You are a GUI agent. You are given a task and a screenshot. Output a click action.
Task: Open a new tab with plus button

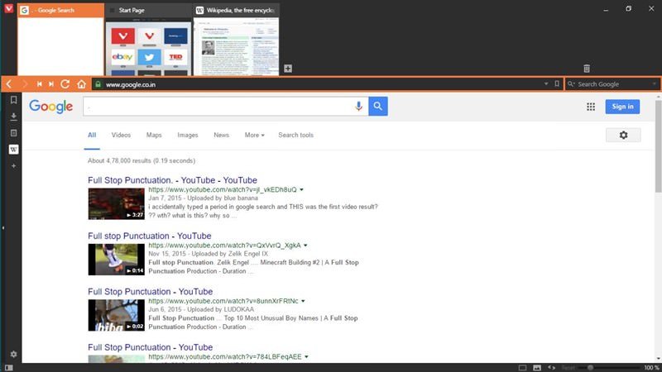pyautogui.click(x=288, y=69)
